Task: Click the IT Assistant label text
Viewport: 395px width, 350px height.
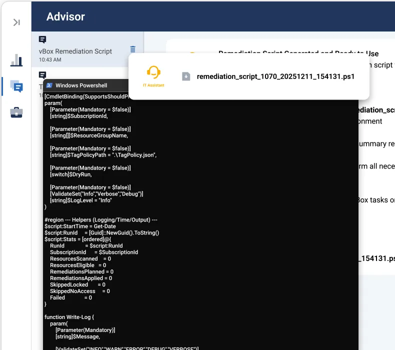Action: [x=153, y=85]
